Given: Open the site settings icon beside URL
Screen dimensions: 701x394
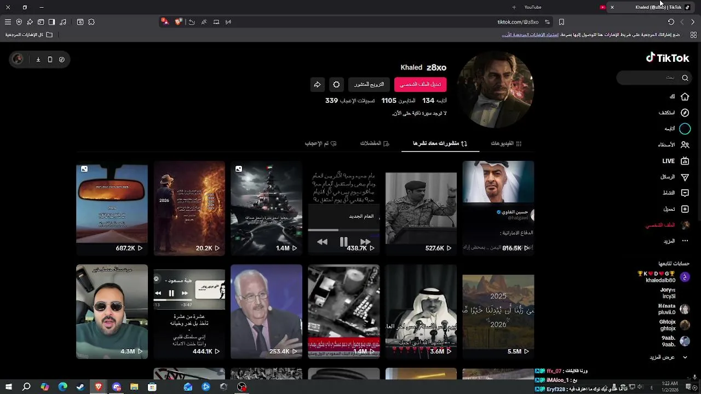Looking at the screenshot, I should click(x=547, y=22).
